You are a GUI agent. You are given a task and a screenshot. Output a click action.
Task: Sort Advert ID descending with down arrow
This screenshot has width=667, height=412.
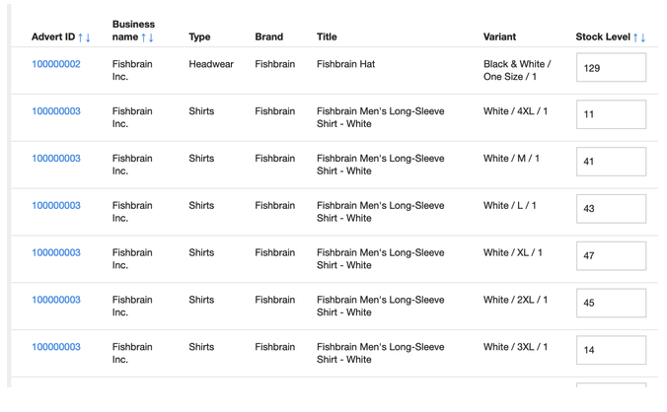coord(89,37)
